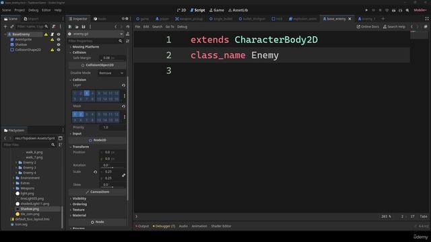The height and width of the screenshot is (242, 431).
Task: Open the Project menu
Action: click(x=20, y=10)
